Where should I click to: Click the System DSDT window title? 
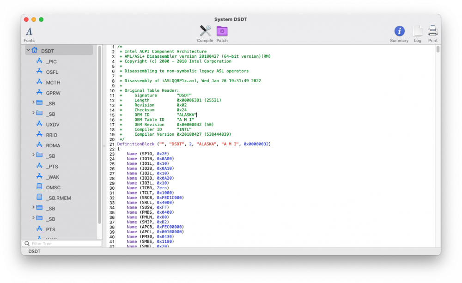[231, 19]
